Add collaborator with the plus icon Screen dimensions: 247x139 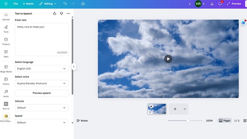(204, 4)
